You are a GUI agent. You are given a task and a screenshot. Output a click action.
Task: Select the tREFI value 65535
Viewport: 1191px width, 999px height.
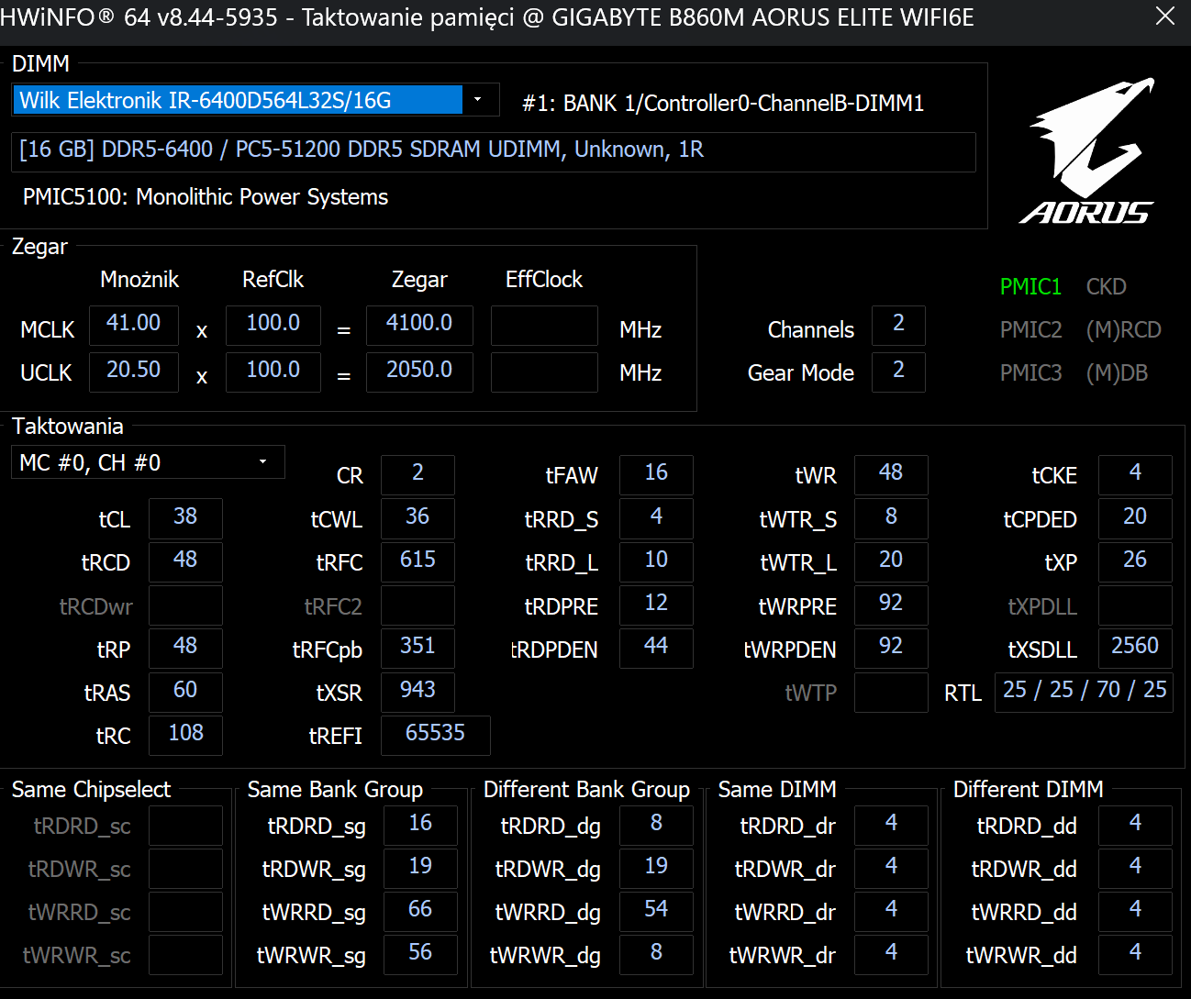[435, 734]
